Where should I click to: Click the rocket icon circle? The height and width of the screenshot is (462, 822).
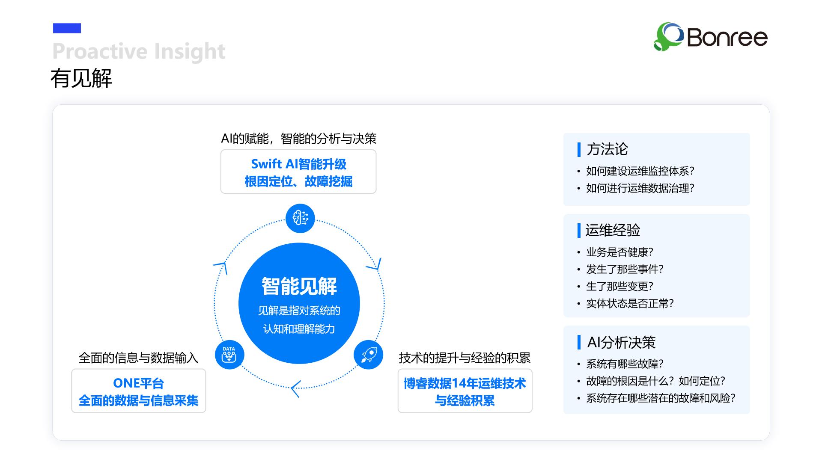[x=368, y=355]
